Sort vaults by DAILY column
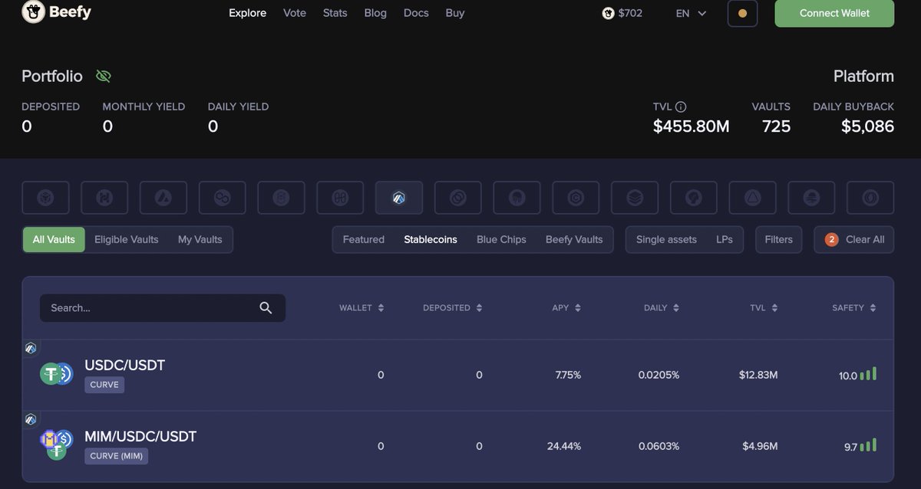The height and width of the screenshot is (489, 921). [x=662, y=307]
